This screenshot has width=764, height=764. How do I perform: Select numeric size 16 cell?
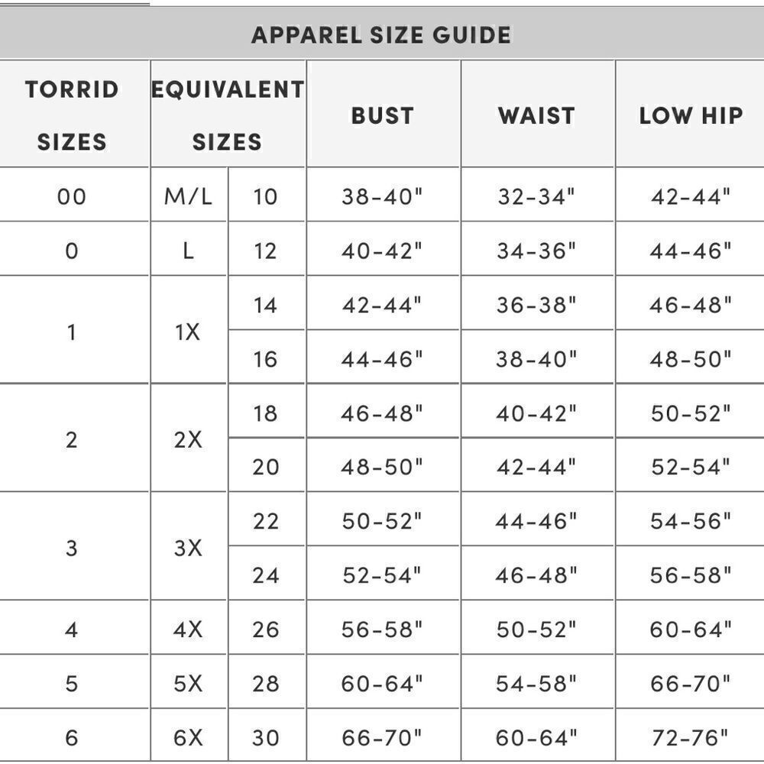click(x=265, y=359)
